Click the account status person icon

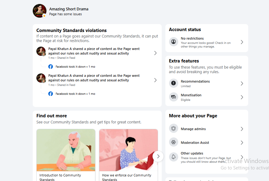tap(173, 42)
